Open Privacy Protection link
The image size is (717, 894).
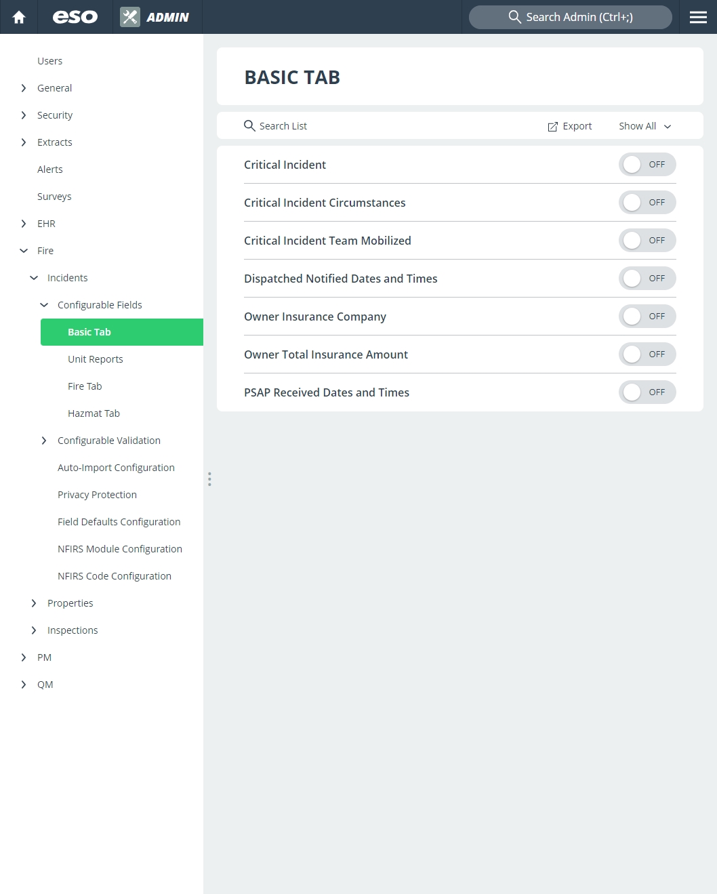tap(97, 495)
